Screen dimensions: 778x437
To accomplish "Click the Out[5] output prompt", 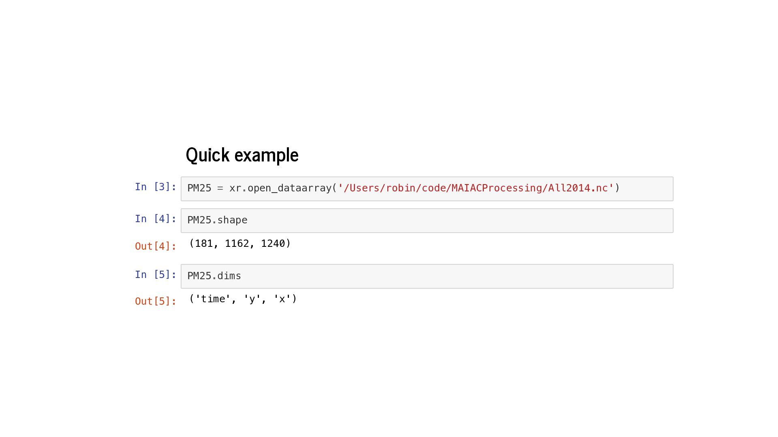I will [156, 301].
